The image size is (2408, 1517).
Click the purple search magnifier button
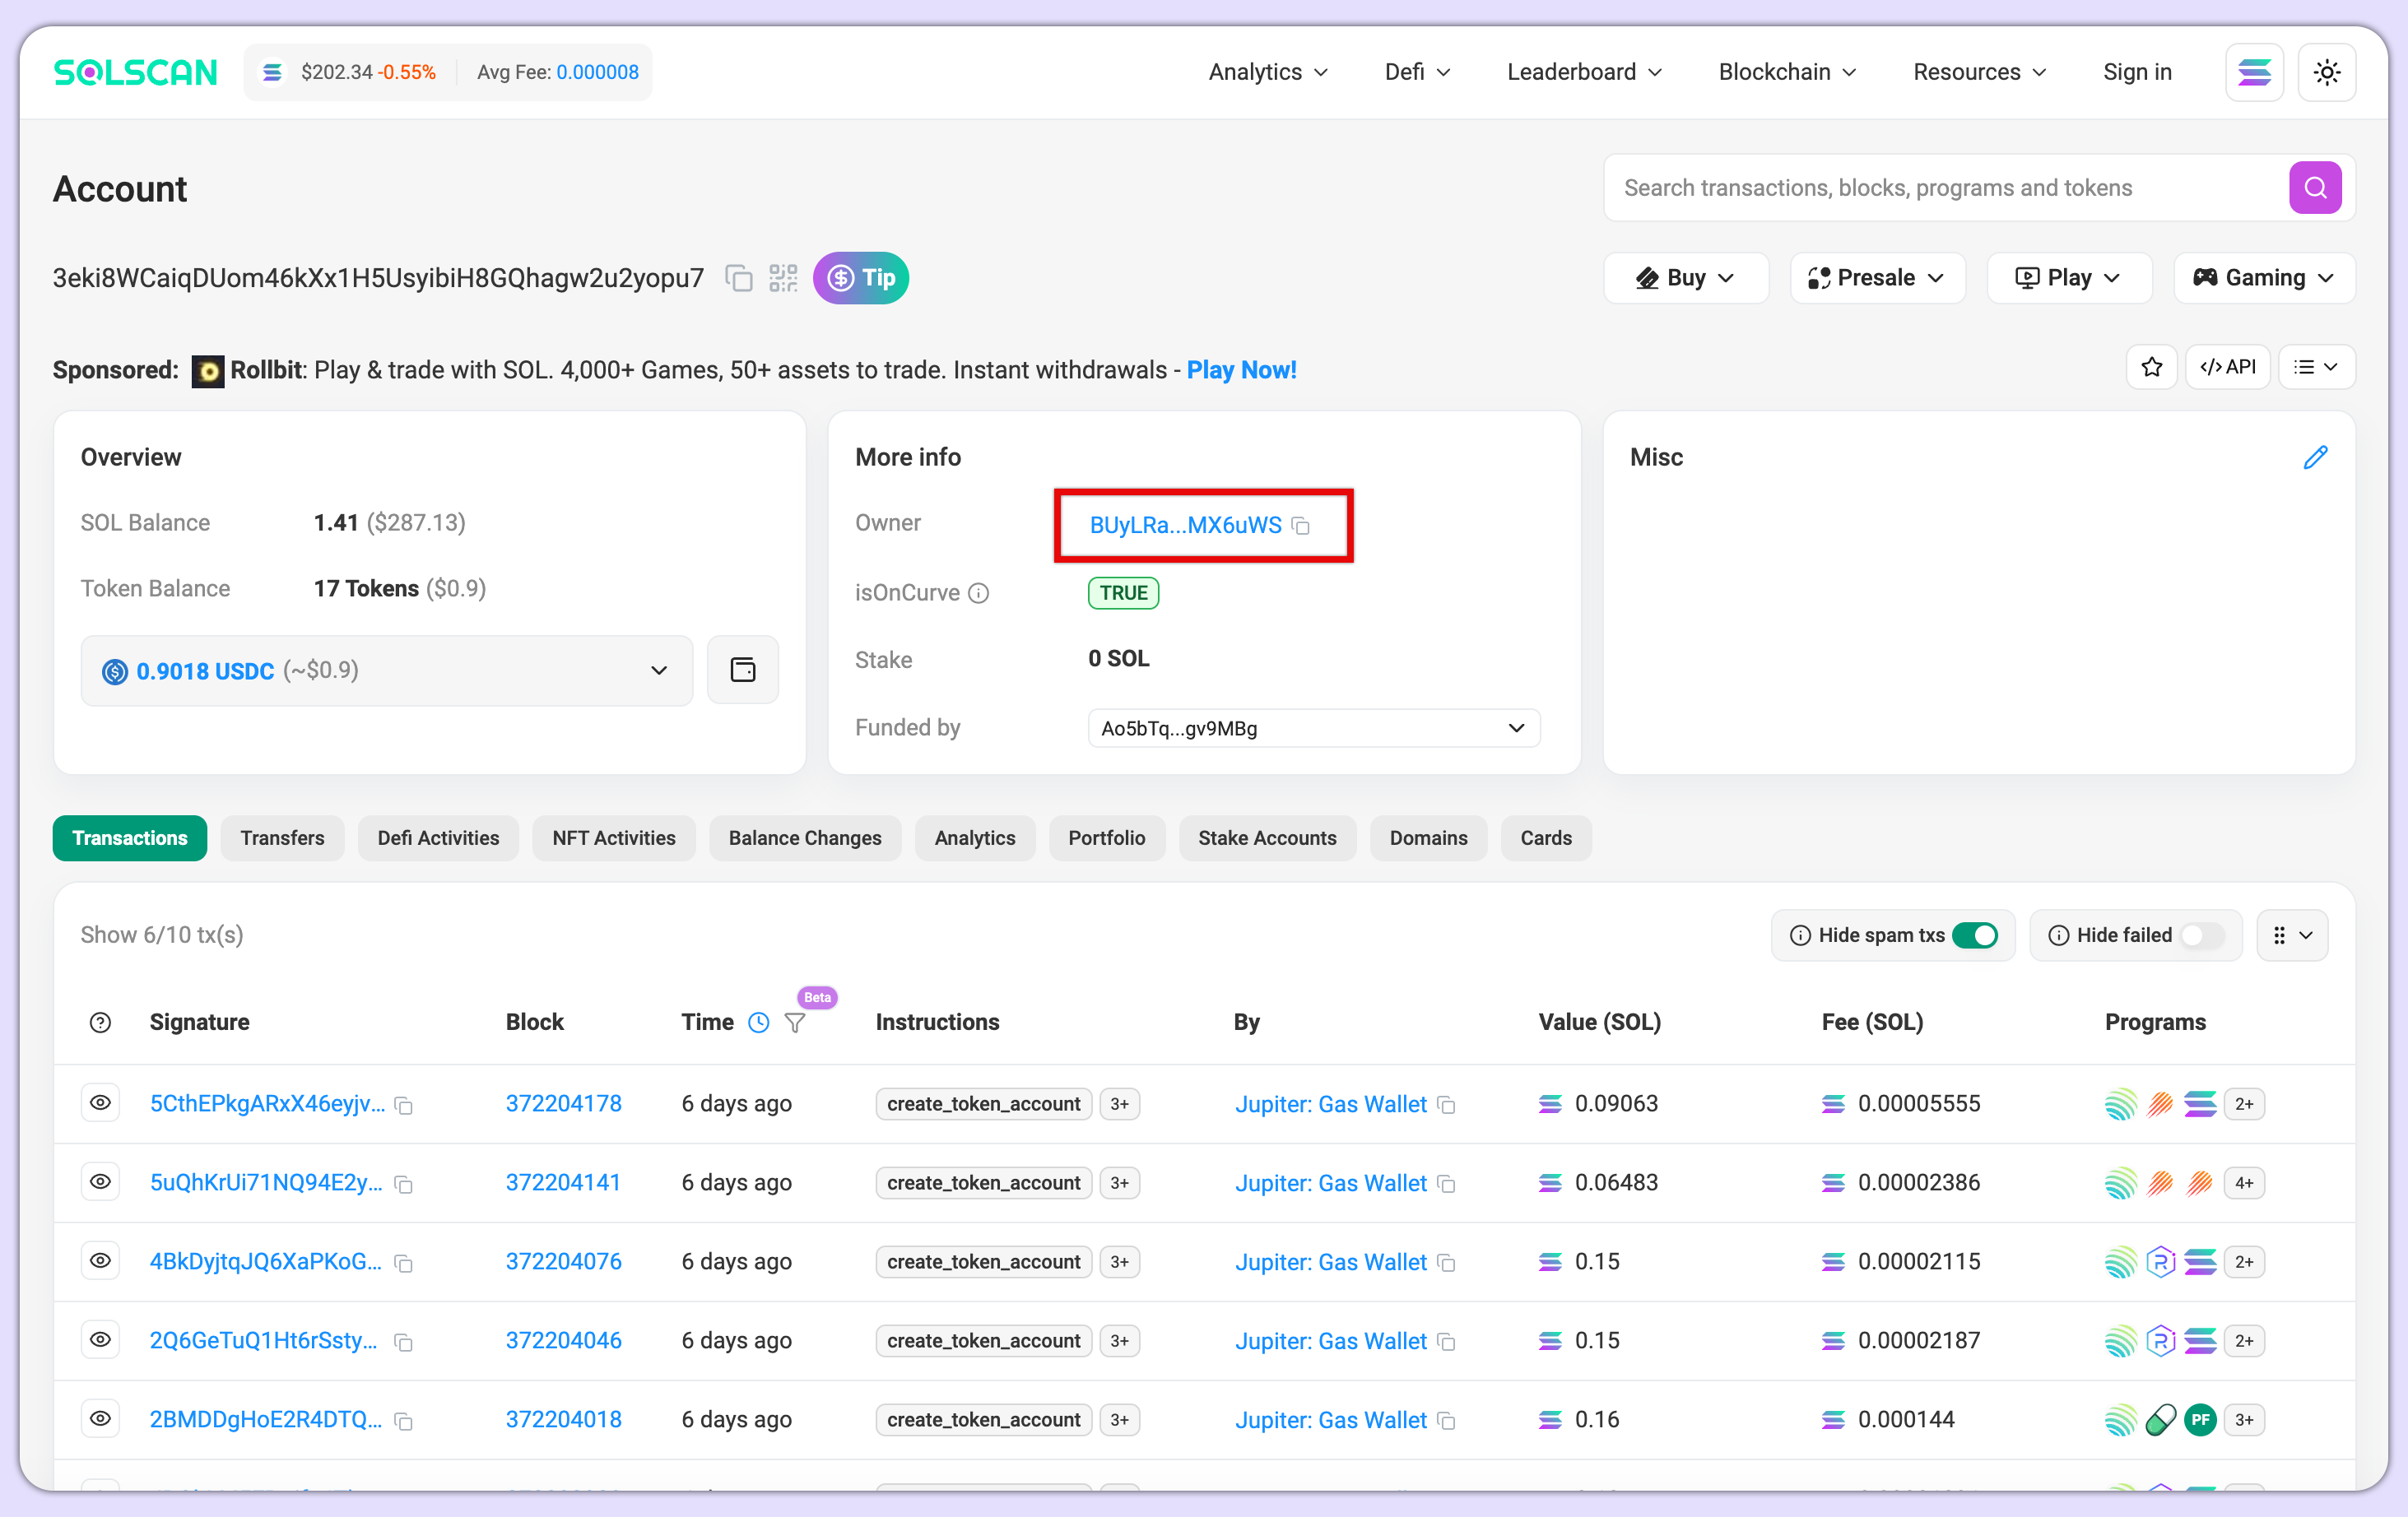(x=2314, y=188)
